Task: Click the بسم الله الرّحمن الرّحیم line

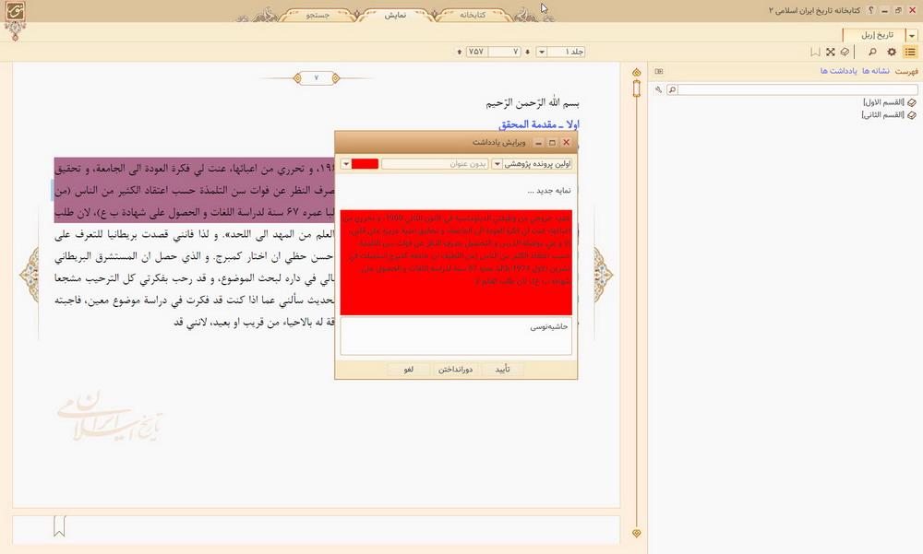Action: coord(533,103)
